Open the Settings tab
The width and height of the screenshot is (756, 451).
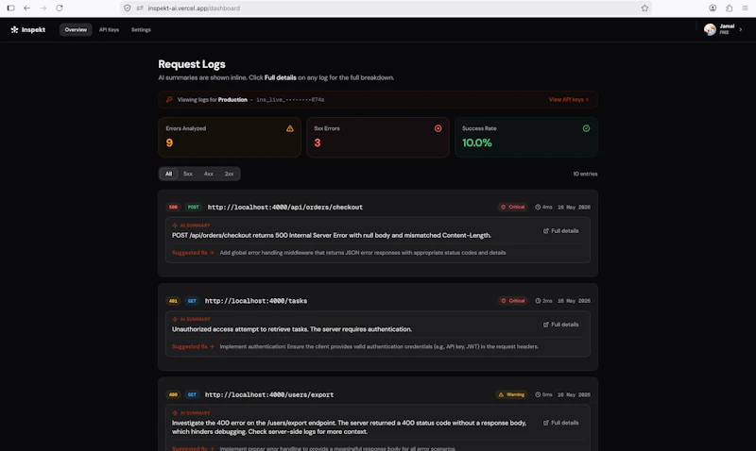[x=141, y=30]
